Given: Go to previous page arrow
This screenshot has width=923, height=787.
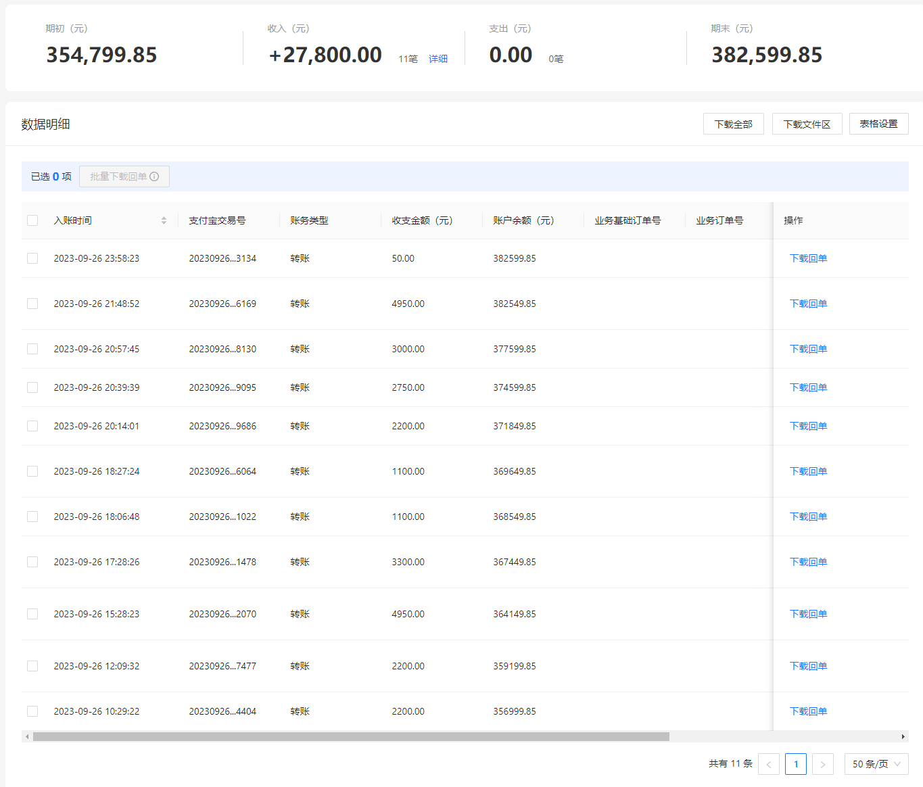Looking at the screenshot, I should click(769, 764).
